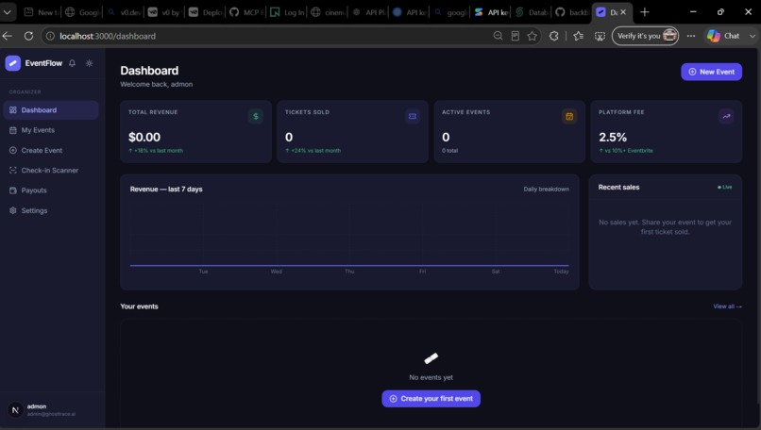The image size is (761, 430).
Task: Click Create your first event button
Action: click(x=431, y=399)
